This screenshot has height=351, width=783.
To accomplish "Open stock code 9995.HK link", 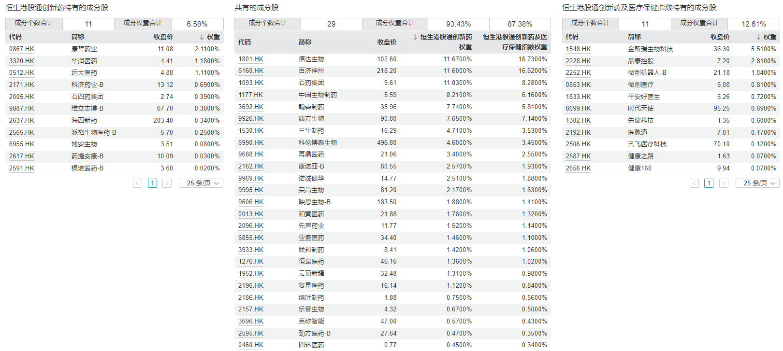I will coord(251,190).
